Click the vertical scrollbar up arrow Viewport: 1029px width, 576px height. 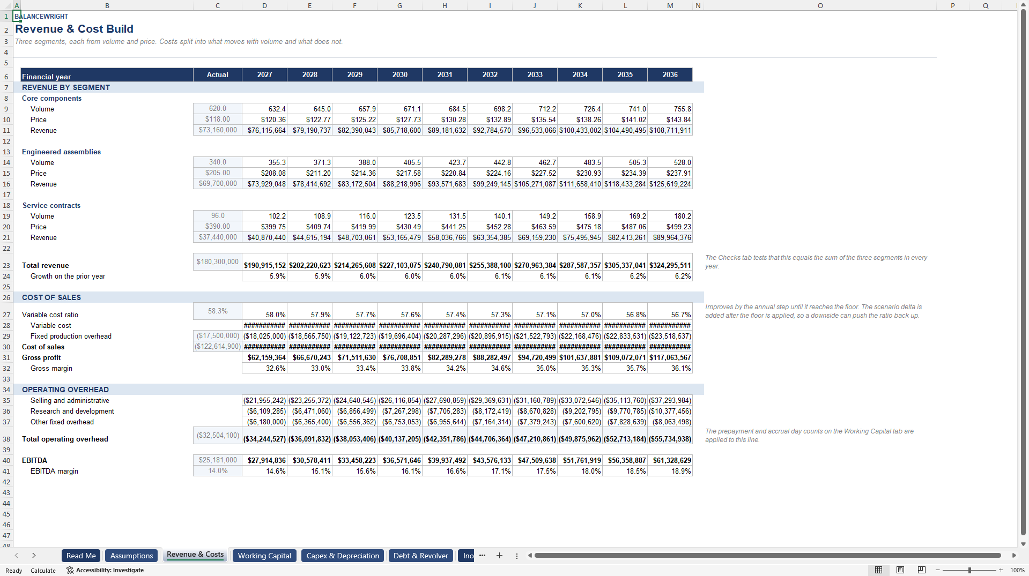click(x=1024, y=5)
